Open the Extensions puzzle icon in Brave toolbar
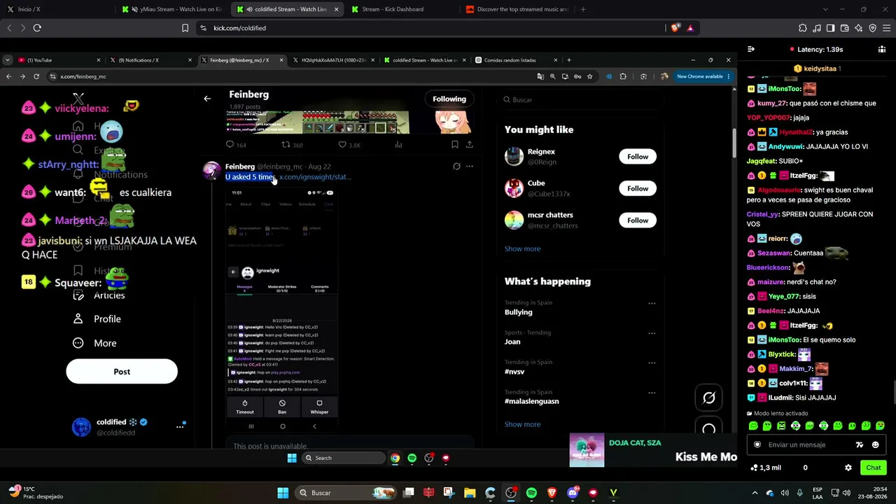The image size is (896, 504). coord(802,28)
